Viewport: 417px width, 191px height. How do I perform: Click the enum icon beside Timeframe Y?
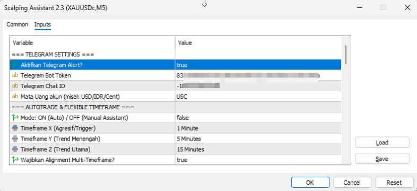click(x=15, y=138)
